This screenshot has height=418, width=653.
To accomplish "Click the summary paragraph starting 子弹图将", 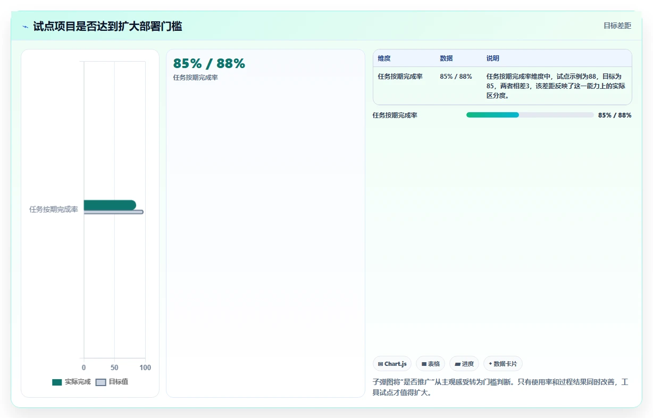I will [x=501, y=387].
